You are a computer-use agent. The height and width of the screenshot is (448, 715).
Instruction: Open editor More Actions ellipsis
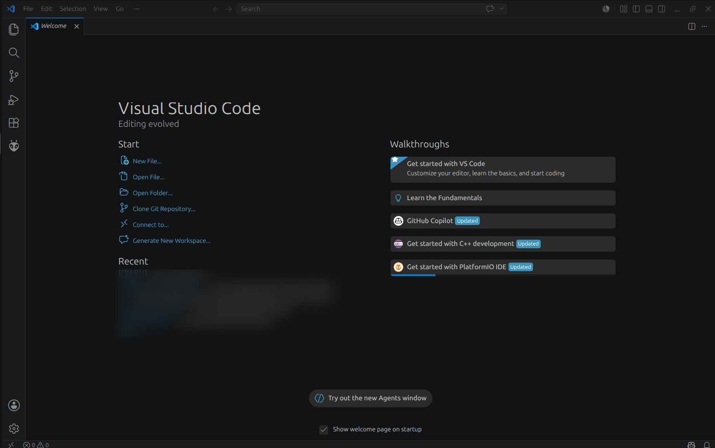click(705, 26)
